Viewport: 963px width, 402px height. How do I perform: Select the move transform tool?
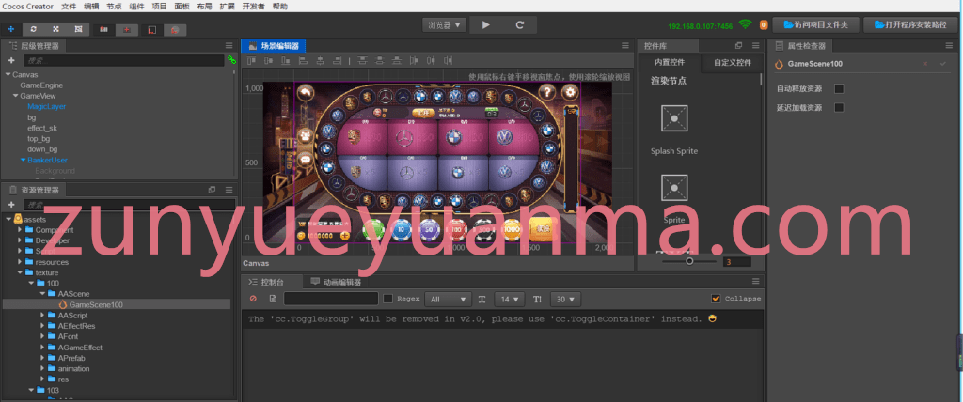(11, 29)
